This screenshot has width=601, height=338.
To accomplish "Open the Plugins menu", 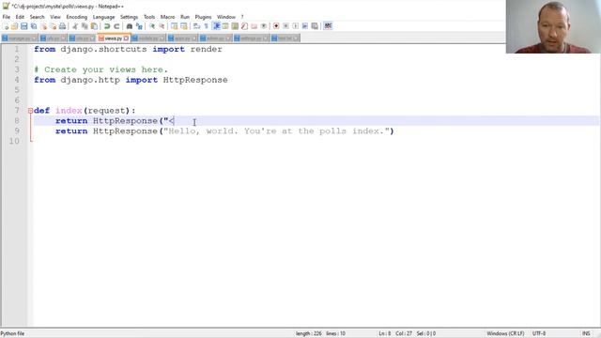I will click(x=203, y=17).
